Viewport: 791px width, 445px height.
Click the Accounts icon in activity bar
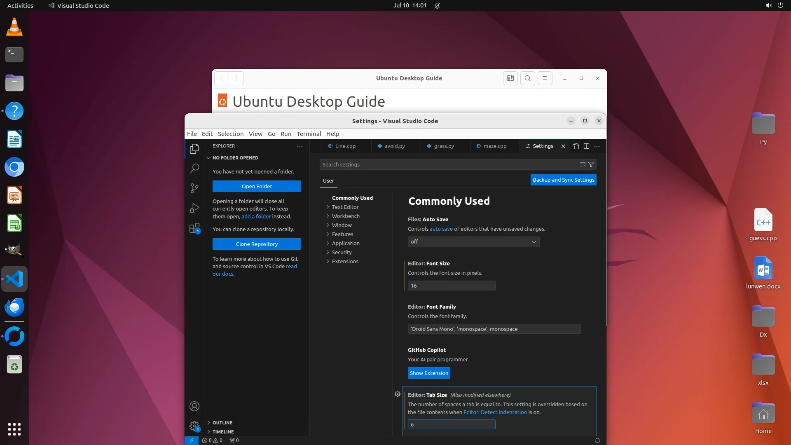click(194, 406)
